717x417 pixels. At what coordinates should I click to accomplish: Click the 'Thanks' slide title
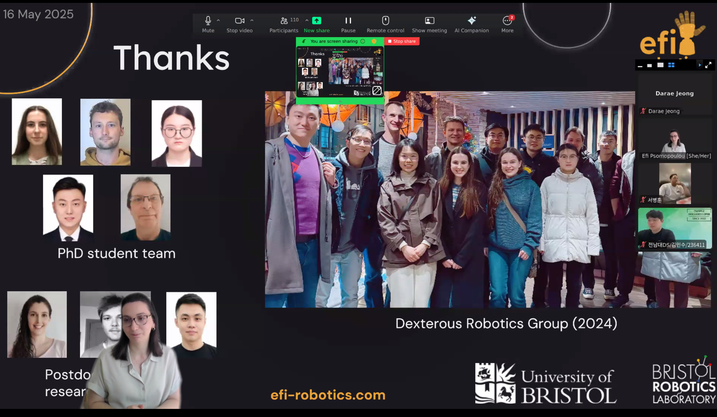(172, 58)
